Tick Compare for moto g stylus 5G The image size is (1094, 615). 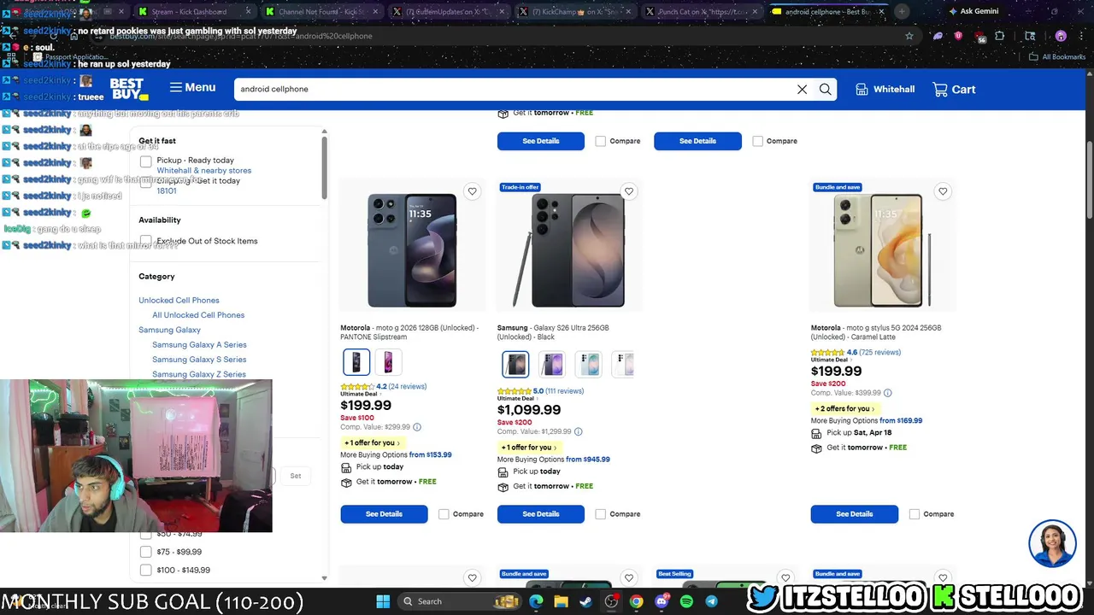[x=915, y=514]
